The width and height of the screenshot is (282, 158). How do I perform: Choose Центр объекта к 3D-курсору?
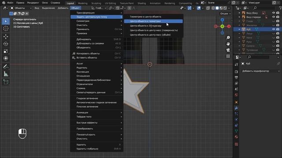click(153, 26)
